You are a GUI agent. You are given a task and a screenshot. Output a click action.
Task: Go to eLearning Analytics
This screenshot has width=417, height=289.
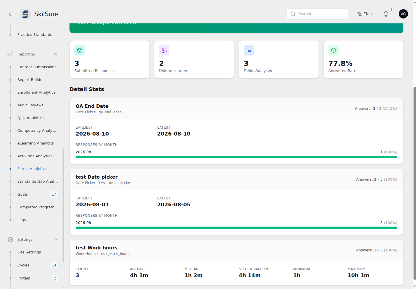(36, 143)
